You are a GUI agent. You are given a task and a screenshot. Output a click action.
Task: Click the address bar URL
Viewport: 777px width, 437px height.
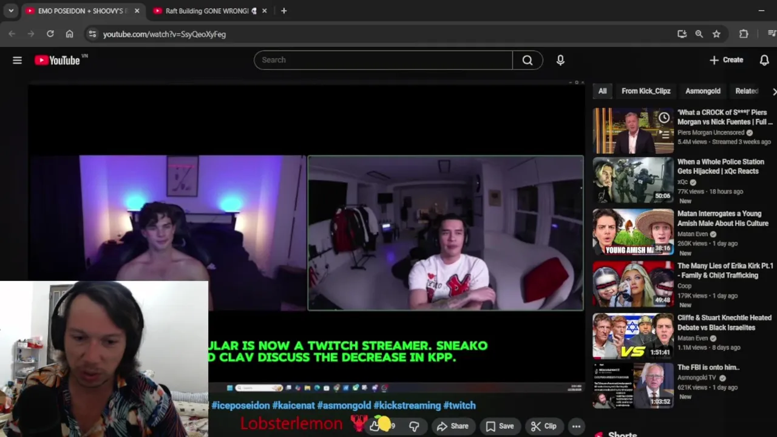165,35
